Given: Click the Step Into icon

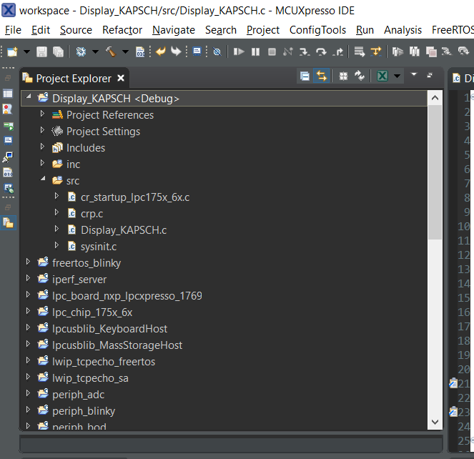Looking at the screenshot, I should coord(305,52).
